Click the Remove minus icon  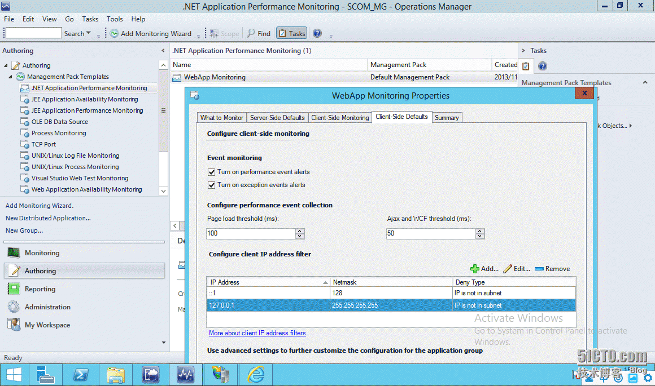pyautogui.click(x=539, y=269)
